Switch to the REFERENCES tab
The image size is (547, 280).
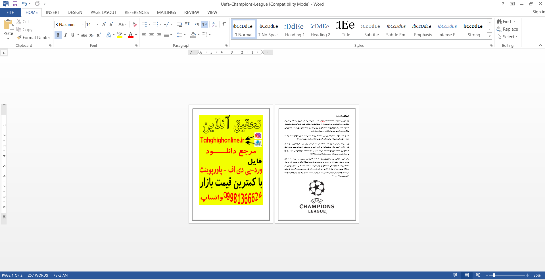pyautogui.click(x=137, y=12)
